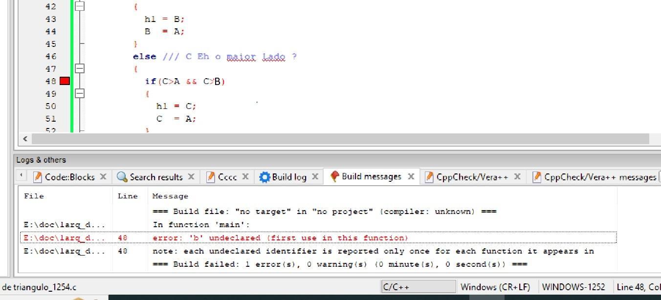Click the C/C++ language field in status bar
This screenshot has width=661, height=300.
coord(419,287)
